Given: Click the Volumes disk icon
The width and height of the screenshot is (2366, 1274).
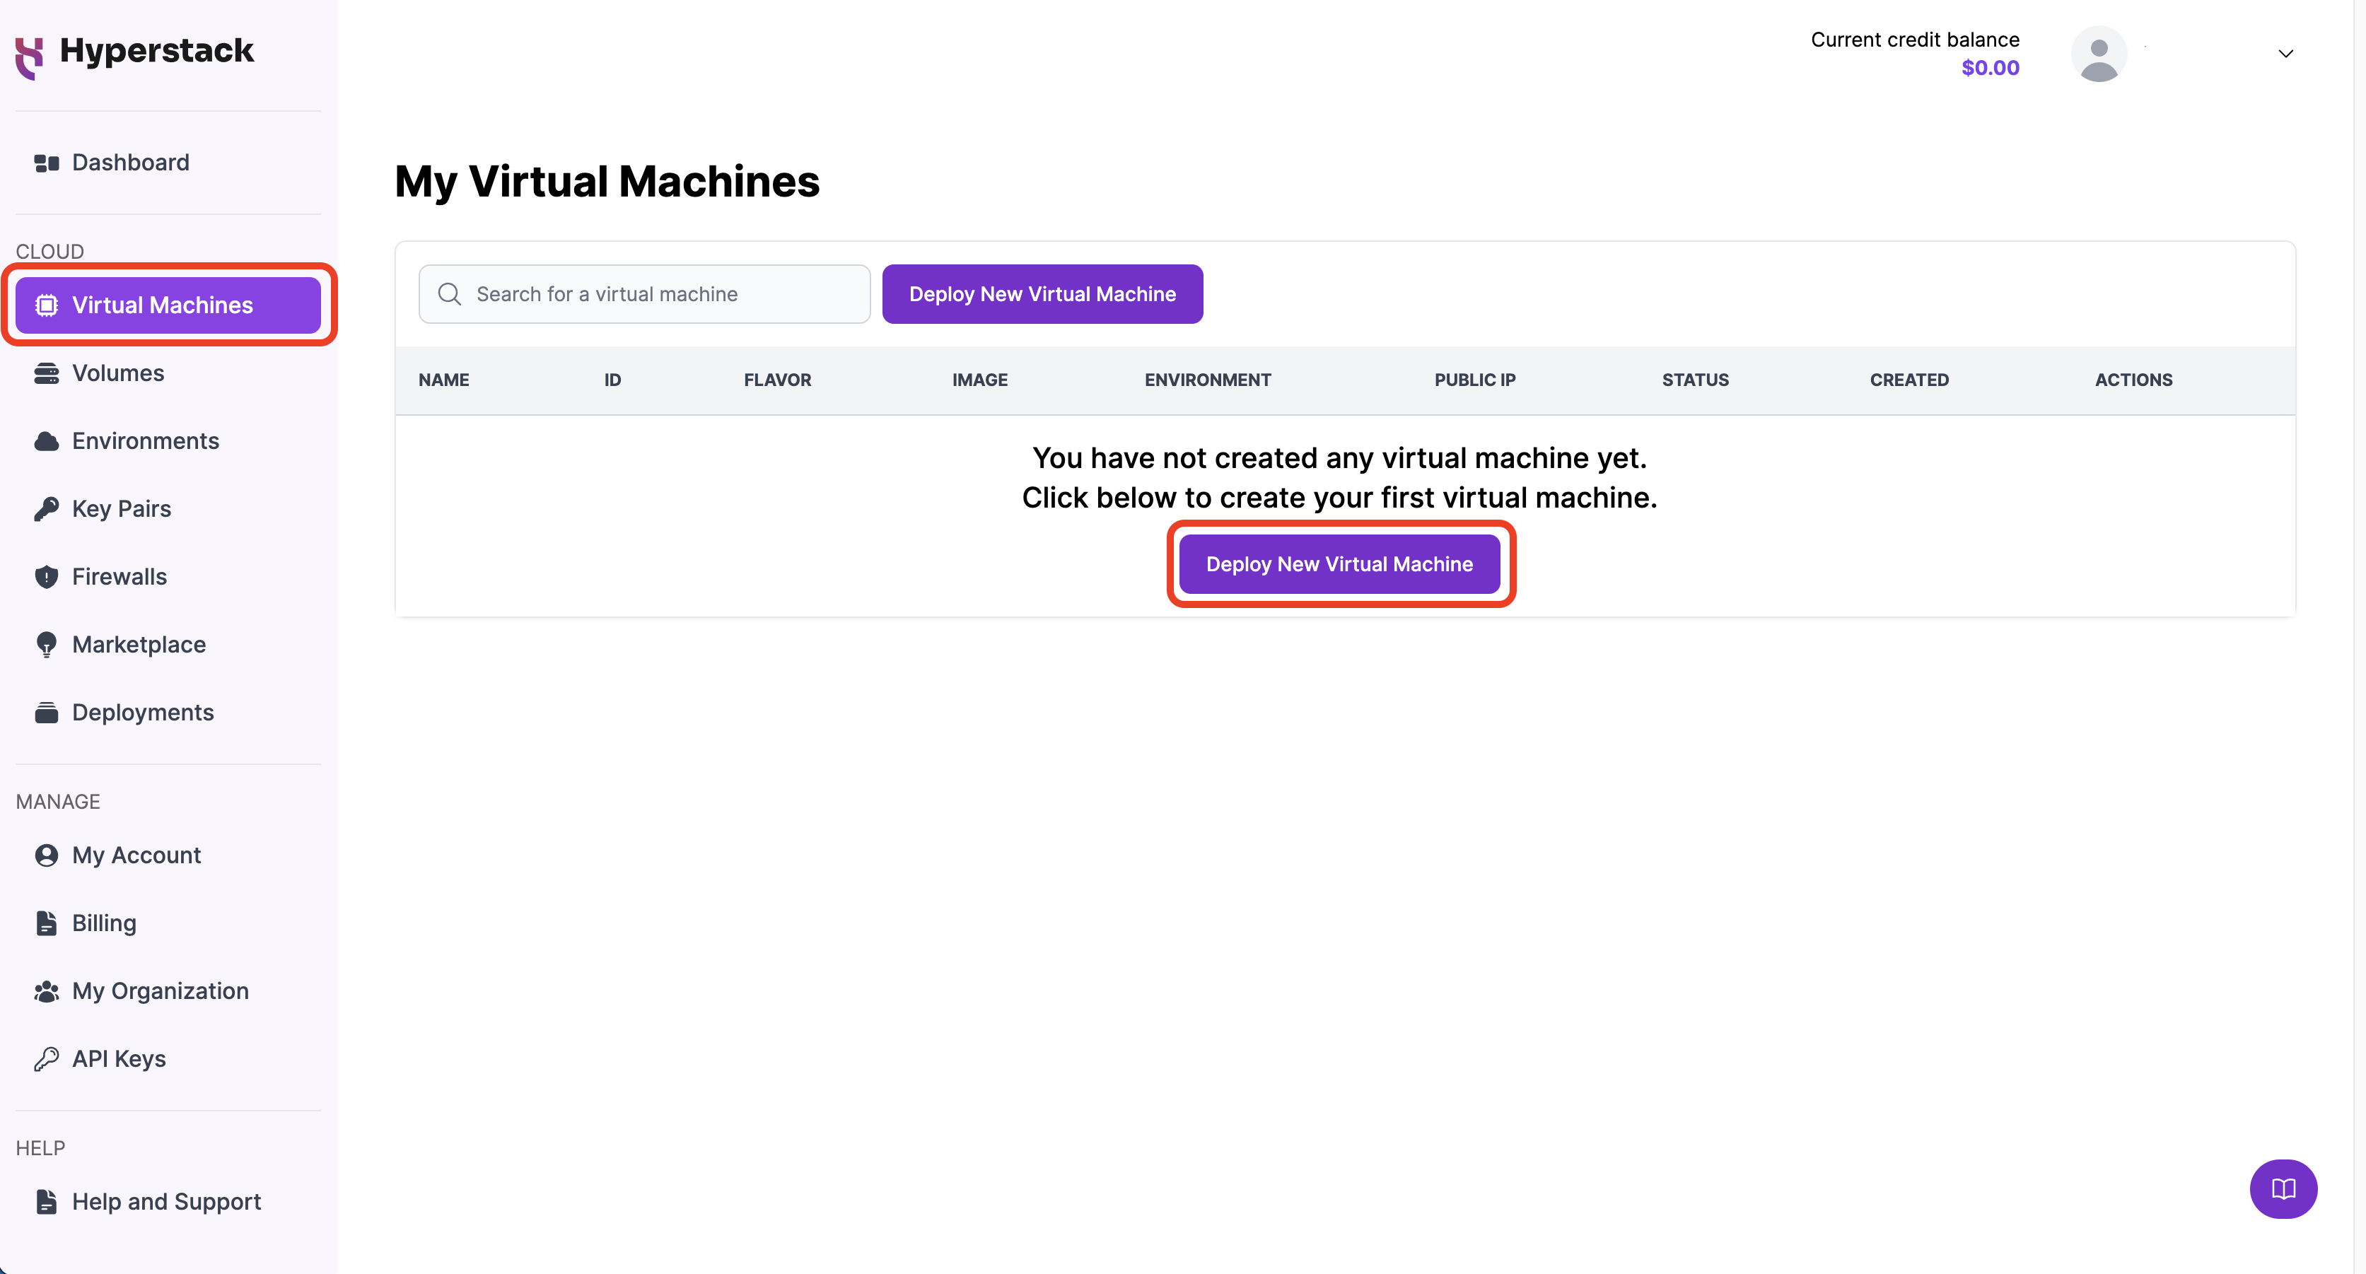Looking at the screenshot, I should click(x=46, y=373).
